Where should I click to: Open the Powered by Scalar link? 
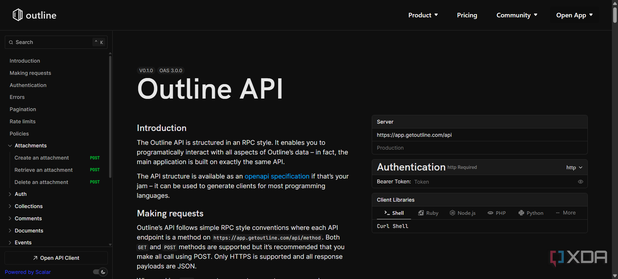pos(28,272)
